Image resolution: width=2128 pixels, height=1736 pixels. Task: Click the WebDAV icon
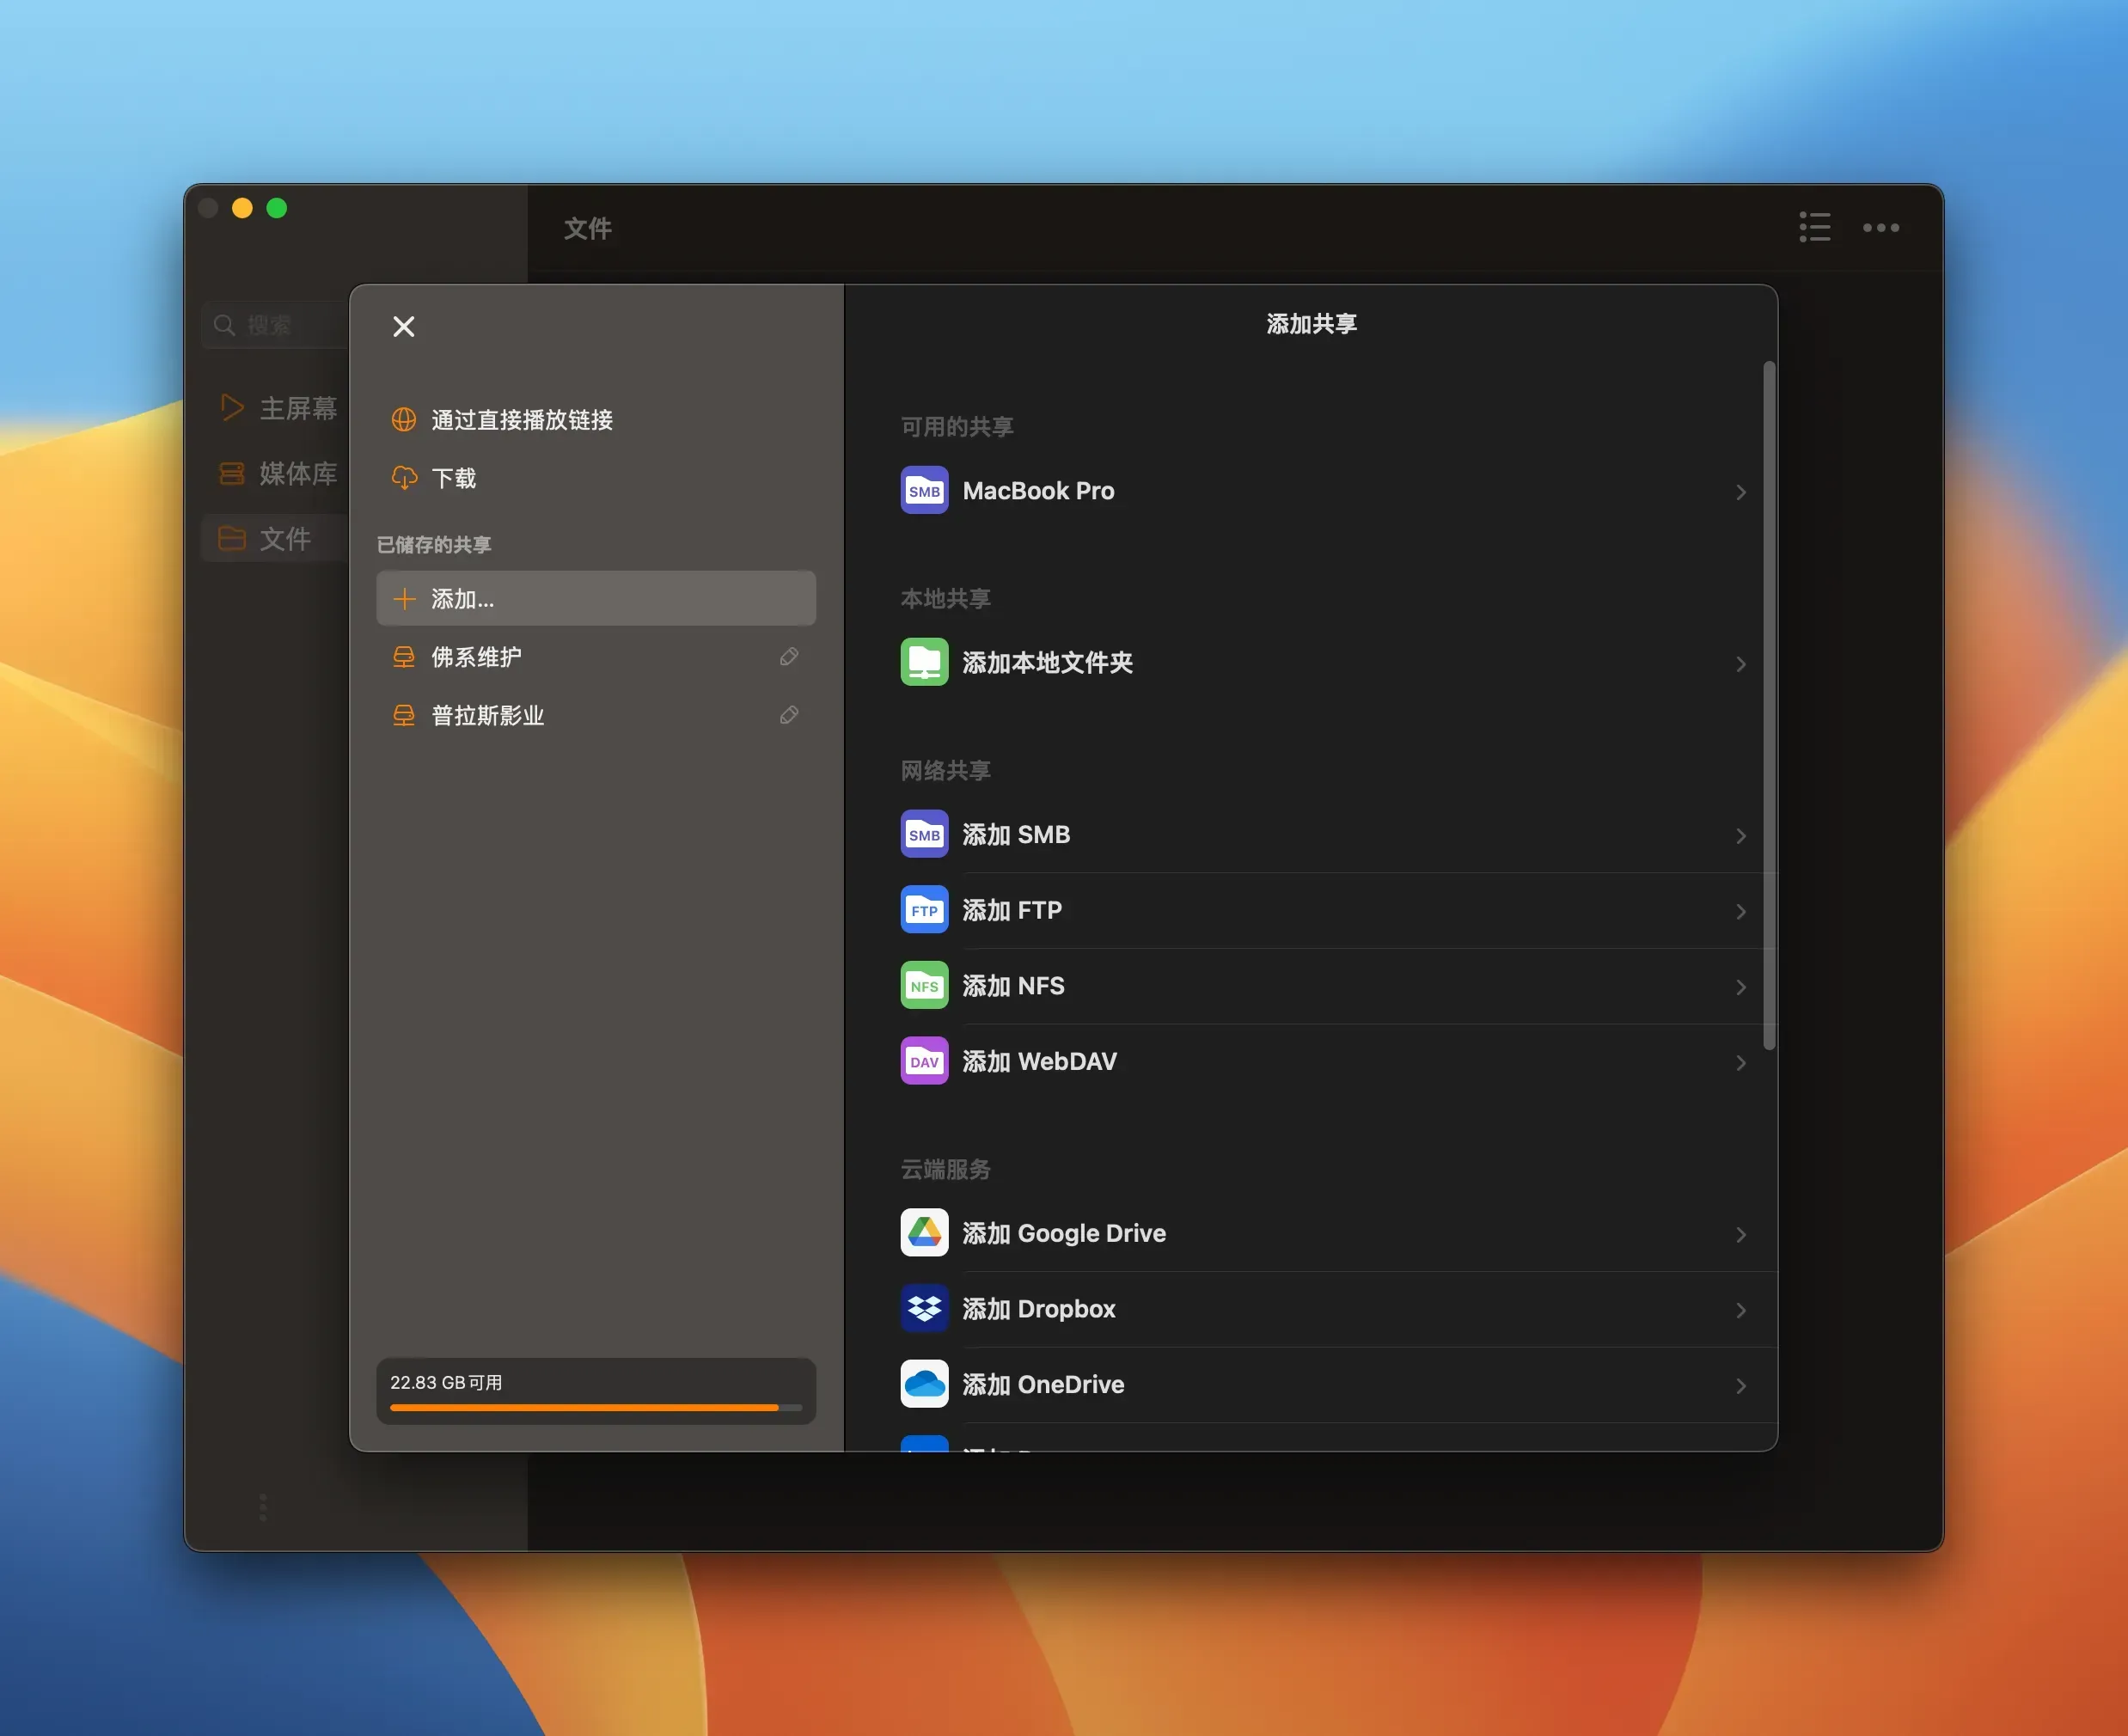[x=923, y=1061]
